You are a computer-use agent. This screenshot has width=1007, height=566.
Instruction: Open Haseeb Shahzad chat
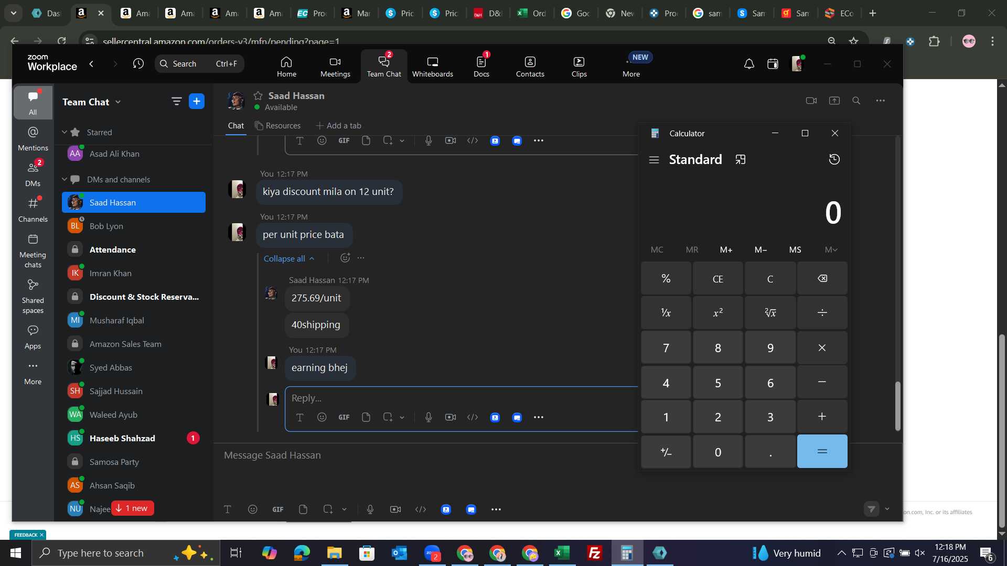tap(134, 438)
